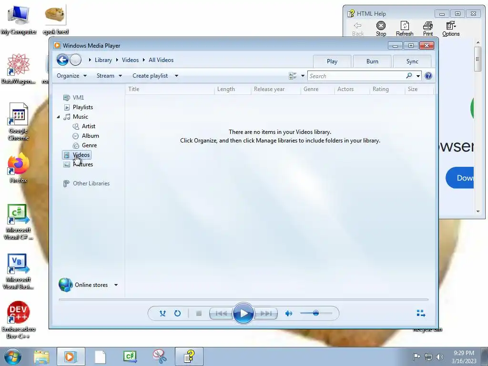488x366 pixels.
Task: Click the HTML Help scrollbar down arrow
Action: tap(478, 212)
